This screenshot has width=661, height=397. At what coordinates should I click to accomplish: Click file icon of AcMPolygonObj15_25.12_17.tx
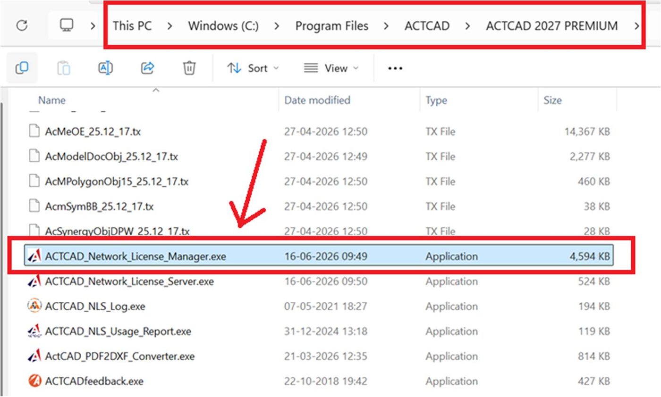pyautogui.click(x=34, y=182)
